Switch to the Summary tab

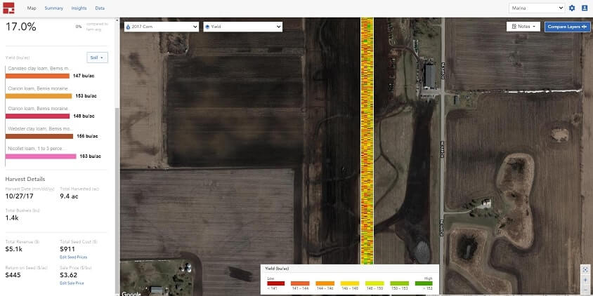(53, 8)
